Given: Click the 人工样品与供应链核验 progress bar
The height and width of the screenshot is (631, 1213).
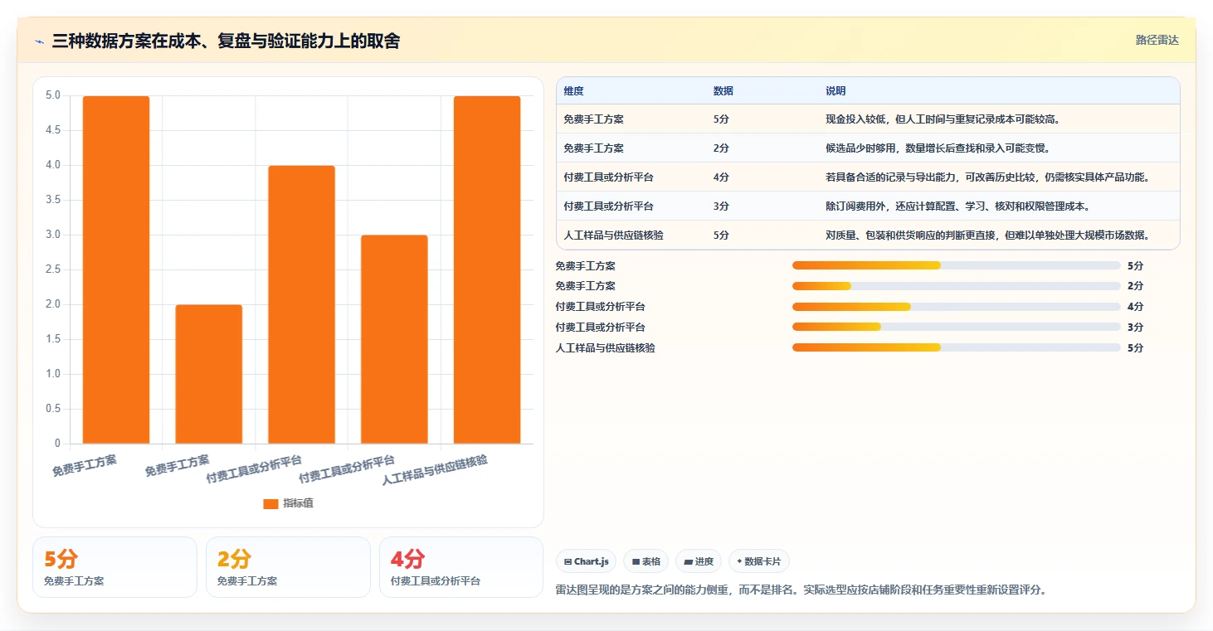Looking at the screenshot, I should pyautogui.click(x=957, y=347).
